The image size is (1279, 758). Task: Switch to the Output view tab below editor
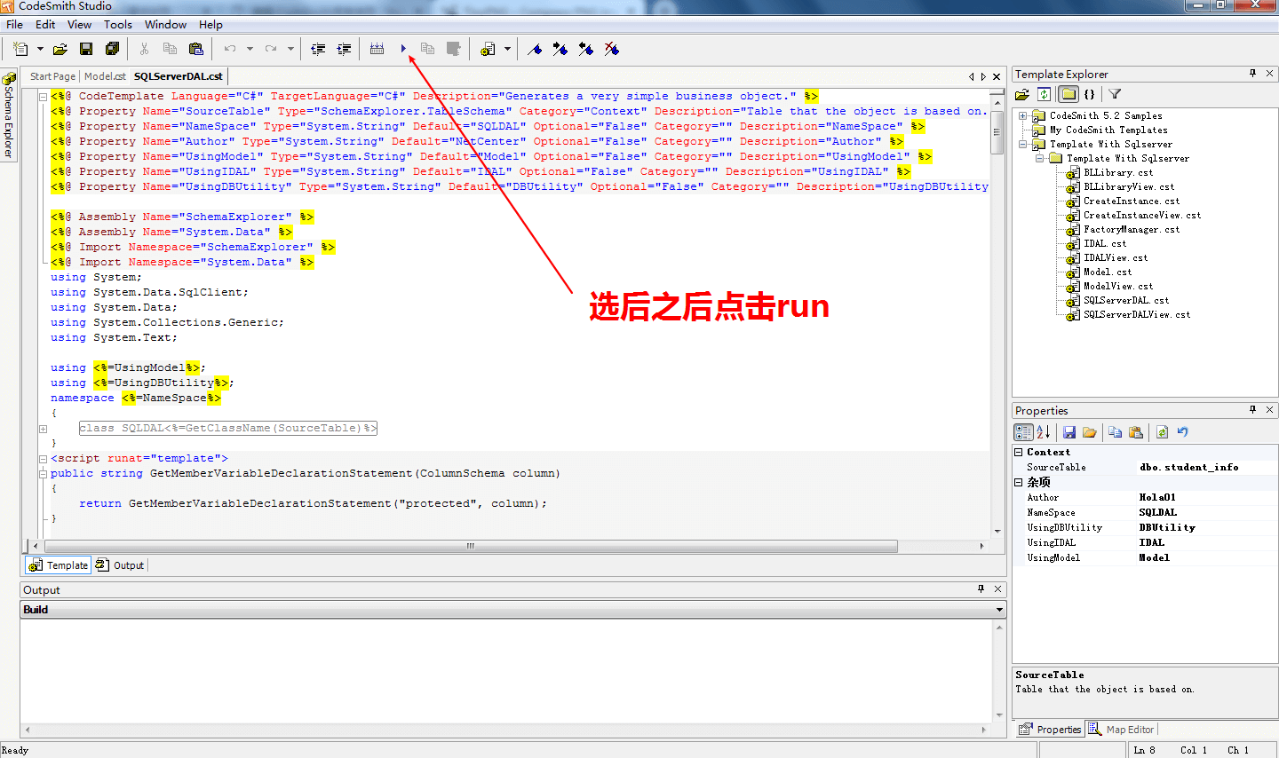[x=120, y=565]
